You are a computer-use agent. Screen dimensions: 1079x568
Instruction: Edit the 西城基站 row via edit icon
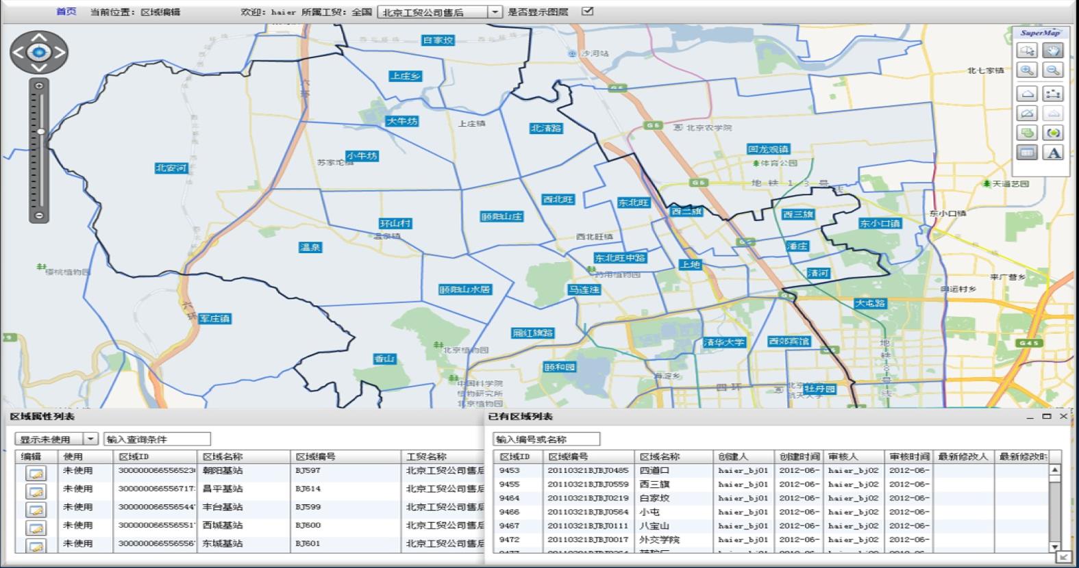tap(36, 528)
